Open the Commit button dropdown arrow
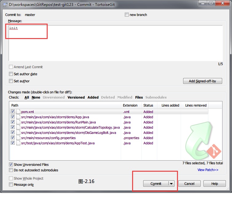The image size is (232, 199). point(171,184)
